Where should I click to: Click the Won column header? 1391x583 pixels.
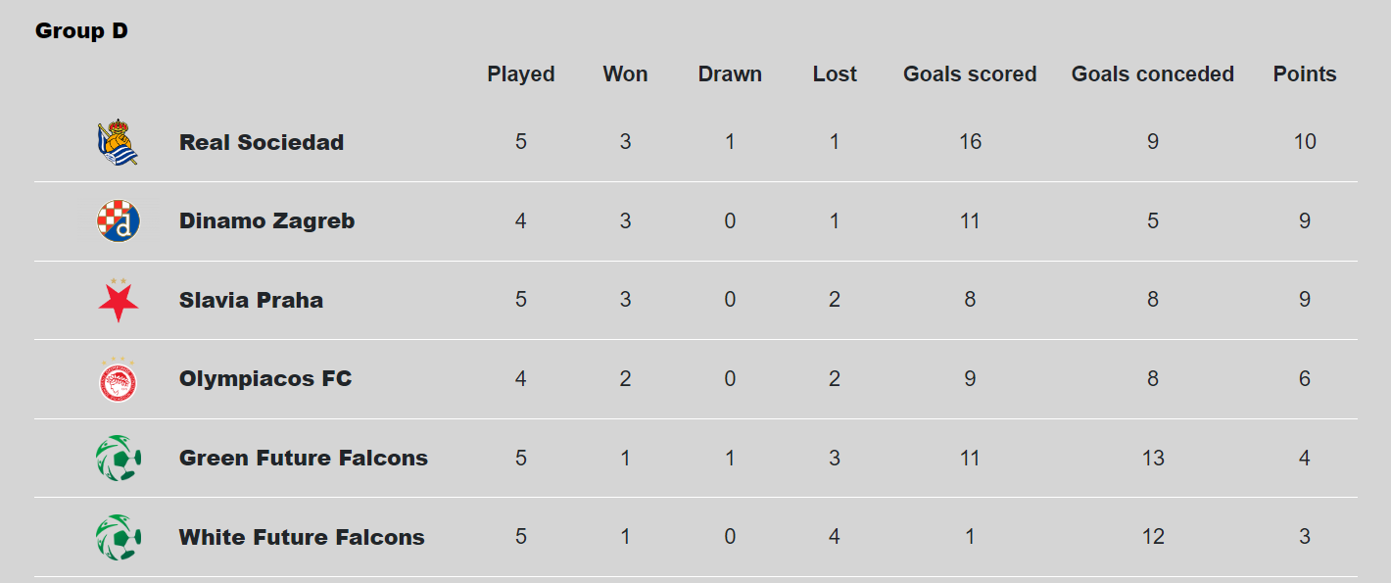pyautogui.click(x=625, y=74)
